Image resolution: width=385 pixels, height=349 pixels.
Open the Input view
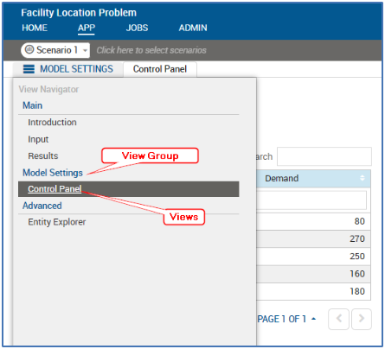[x=38, y=139]
